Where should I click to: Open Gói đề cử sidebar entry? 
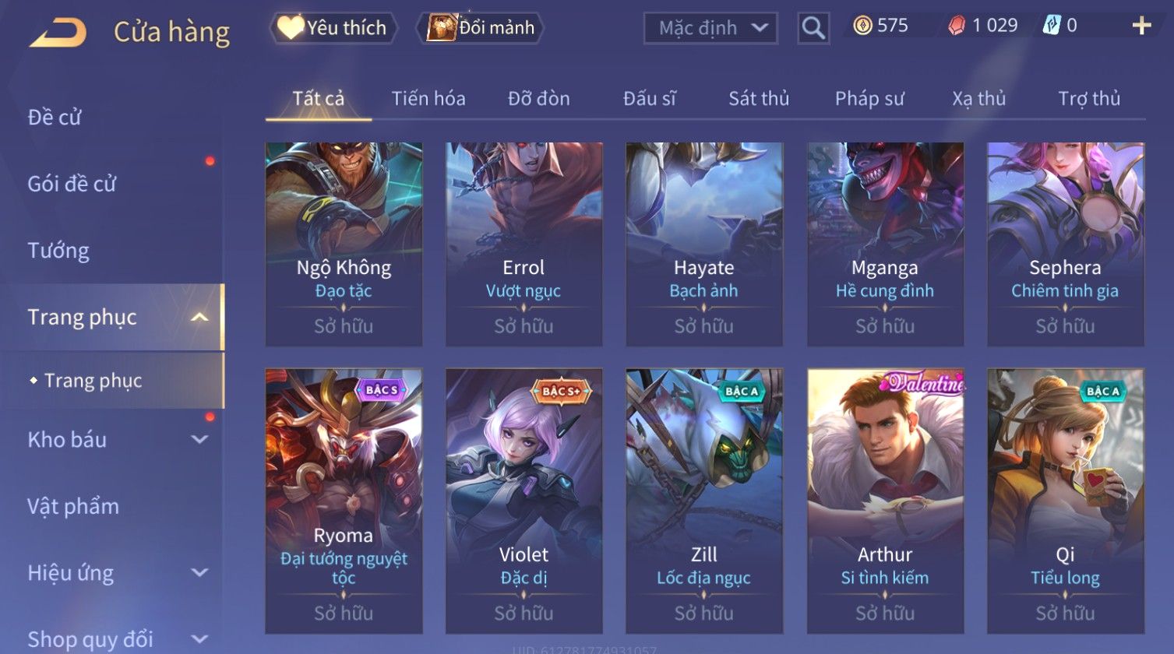point(72,184)
